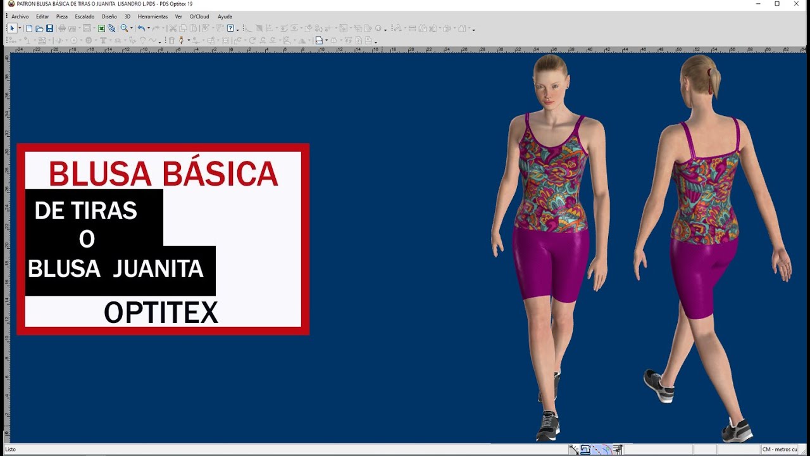Toggle the sewing machine icon in status bar
This screenshot has width=810, height=456.
point(585,450)
